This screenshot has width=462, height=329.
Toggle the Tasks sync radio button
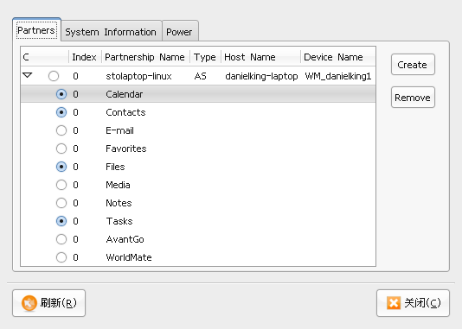[x=61, y=221]
